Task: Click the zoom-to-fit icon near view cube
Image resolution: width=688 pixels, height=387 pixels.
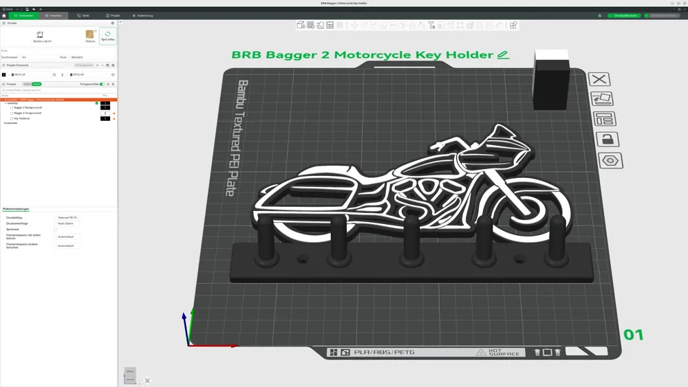Action: 147,380
